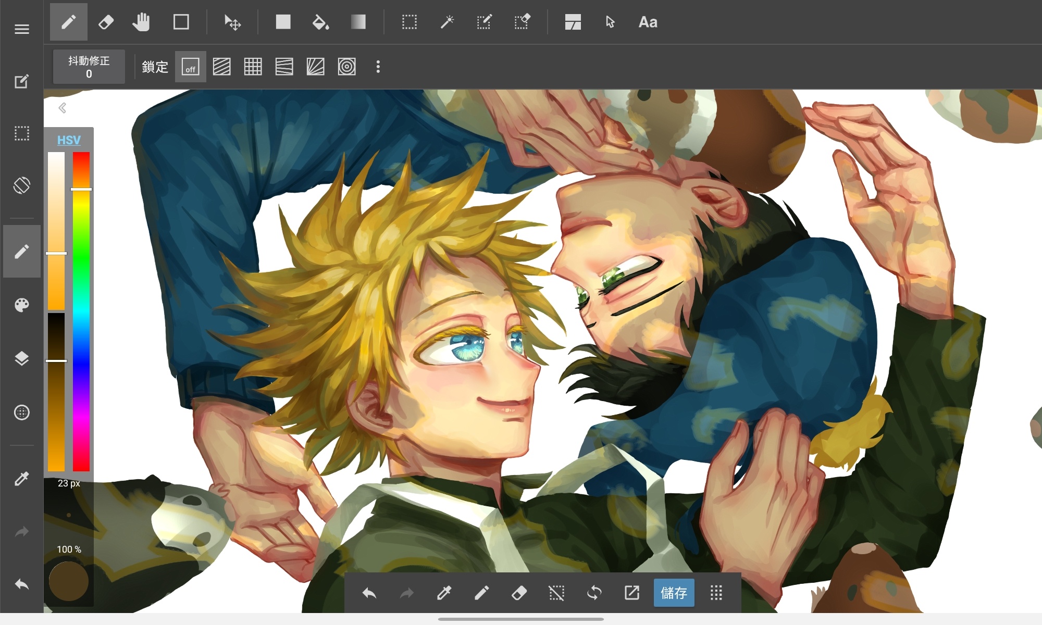Open snap settings three-dot menu
The image size is (1042, 625).
pyautogui.click(x=378, y=67)
